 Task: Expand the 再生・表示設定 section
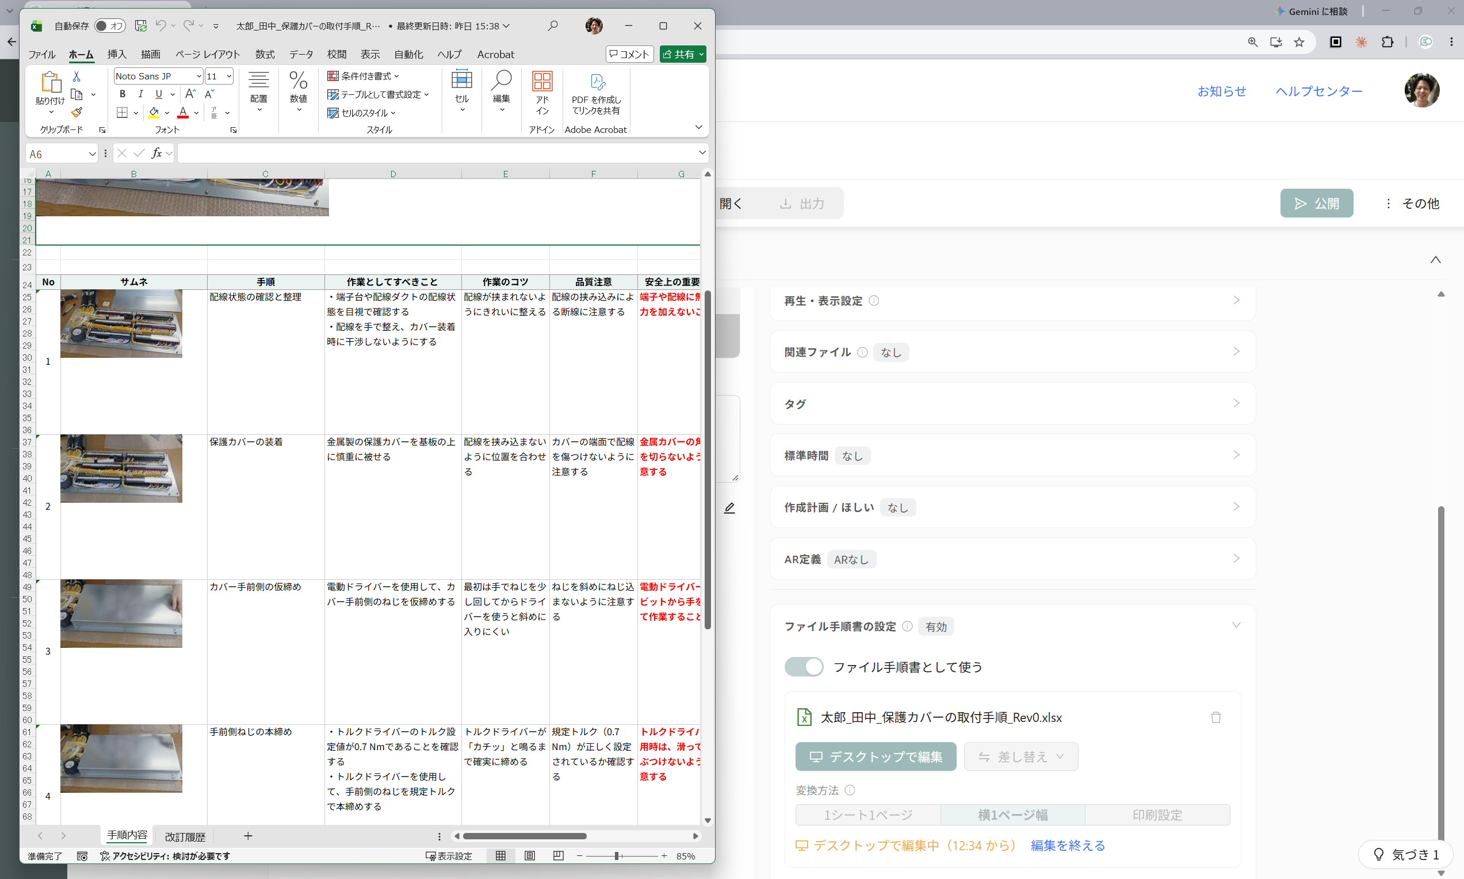(1012, 301)
